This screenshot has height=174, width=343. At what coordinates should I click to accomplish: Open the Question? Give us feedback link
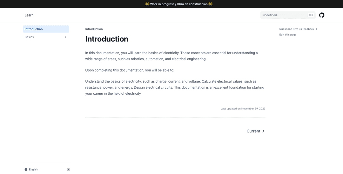(x=298, y=29)
